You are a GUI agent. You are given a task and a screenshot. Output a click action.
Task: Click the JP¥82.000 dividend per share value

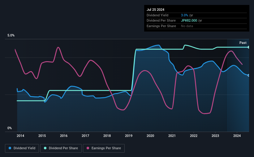[189, 21]
